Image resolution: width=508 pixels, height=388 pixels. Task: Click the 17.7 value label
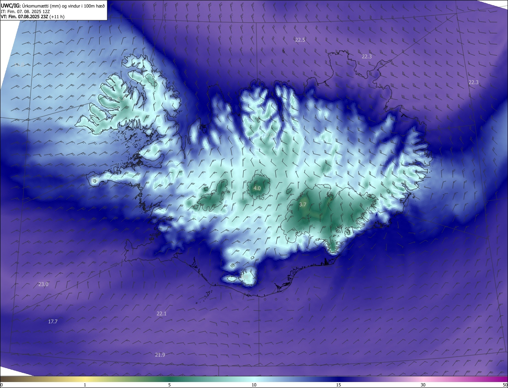point(53,321)
